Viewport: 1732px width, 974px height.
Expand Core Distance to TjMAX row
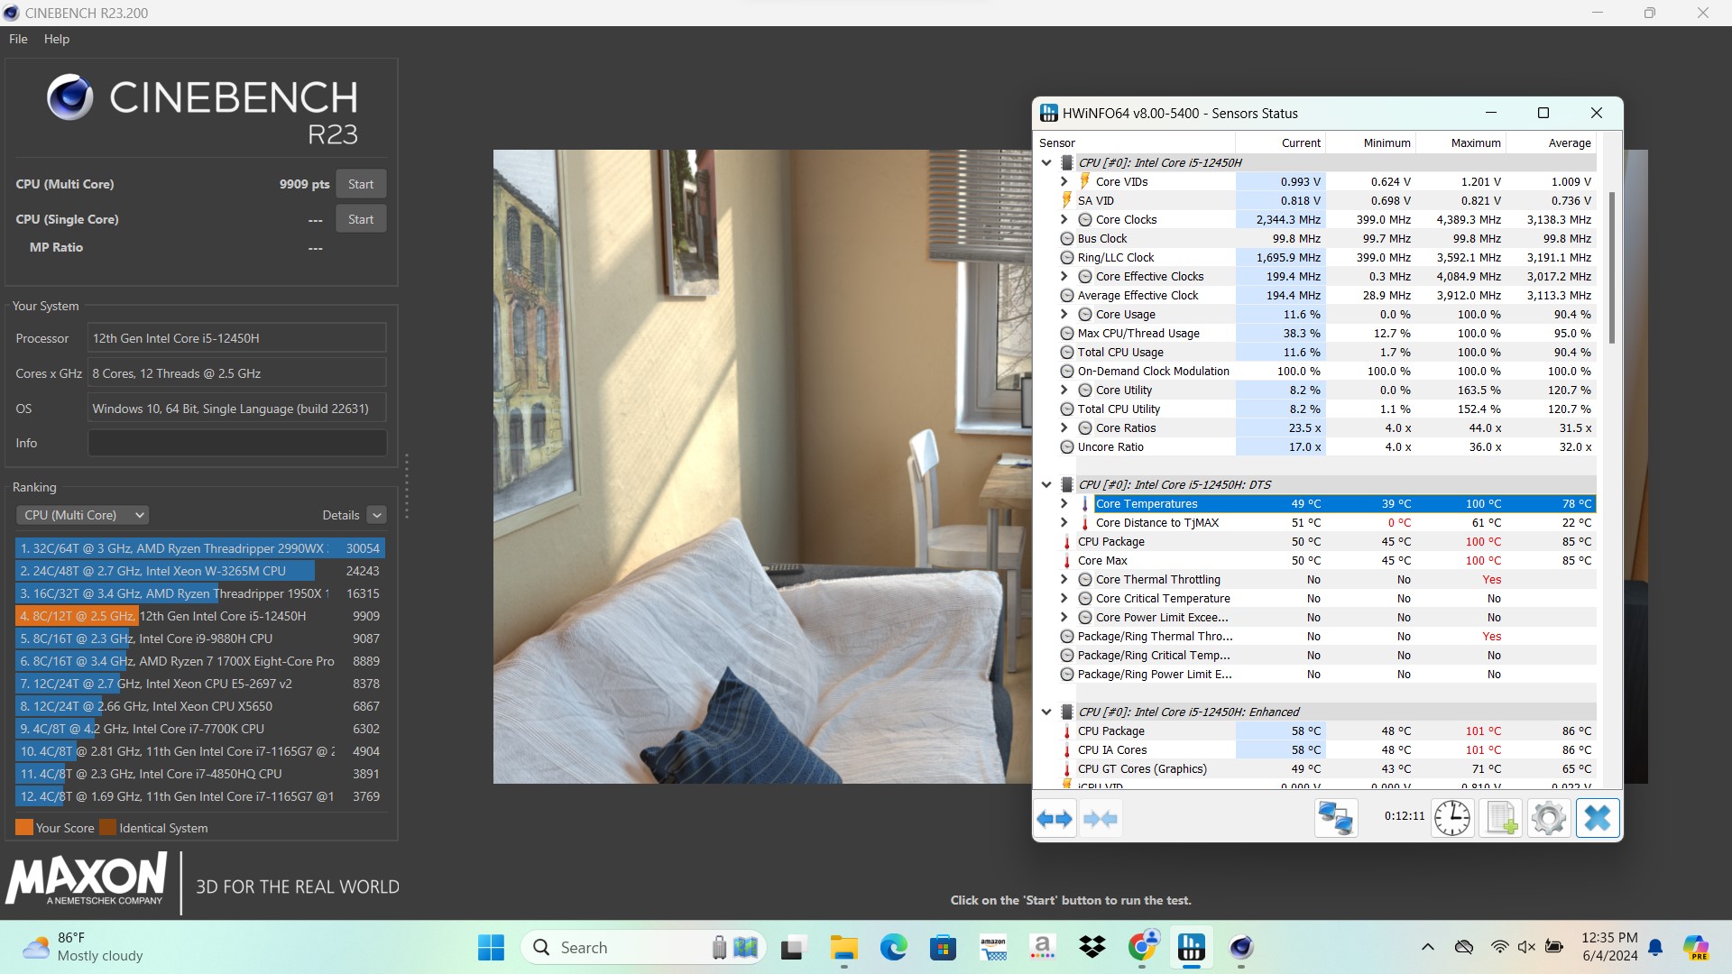(1064, 522)
